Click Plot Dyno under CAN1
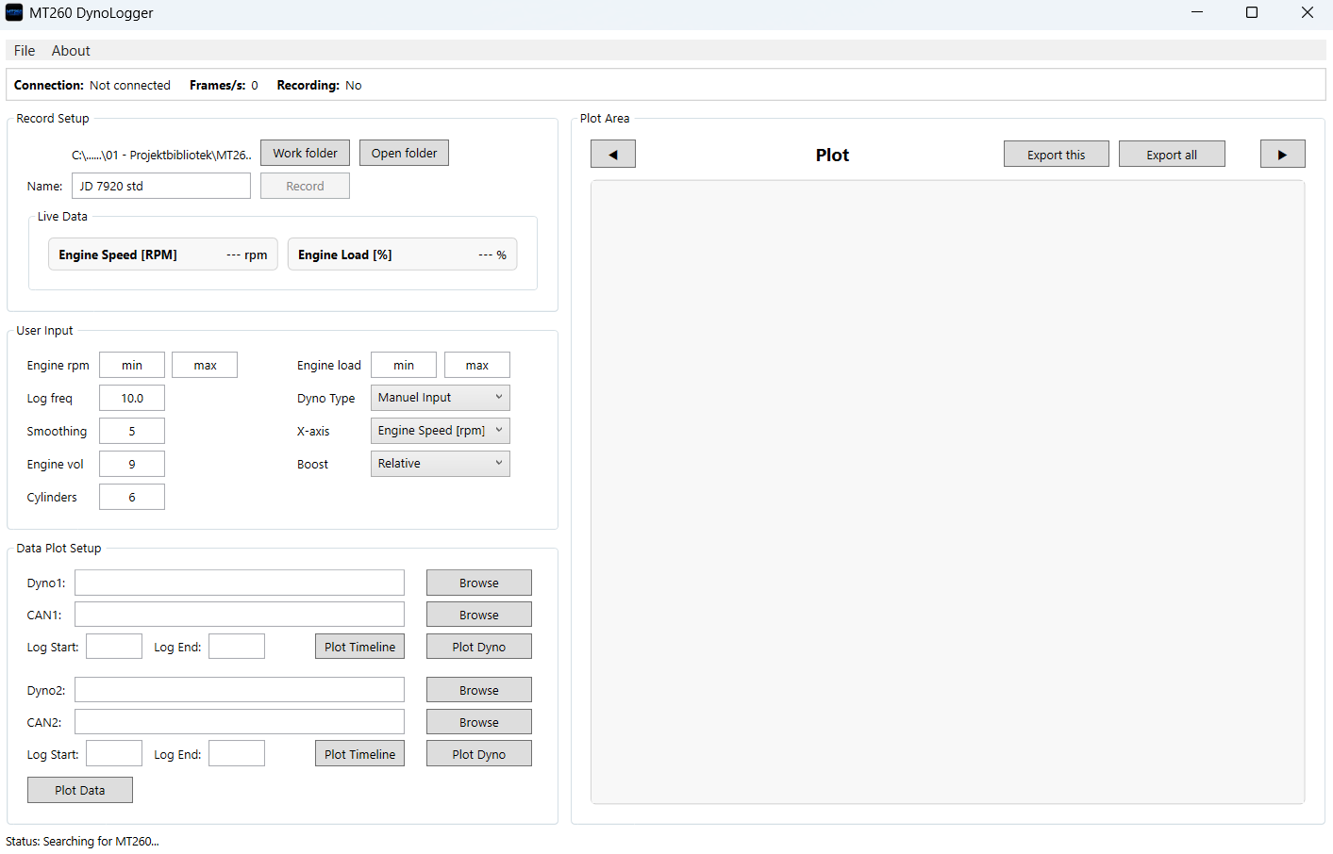The width and height of the screenshot is (1333, 854). click(x=479, y=647)
